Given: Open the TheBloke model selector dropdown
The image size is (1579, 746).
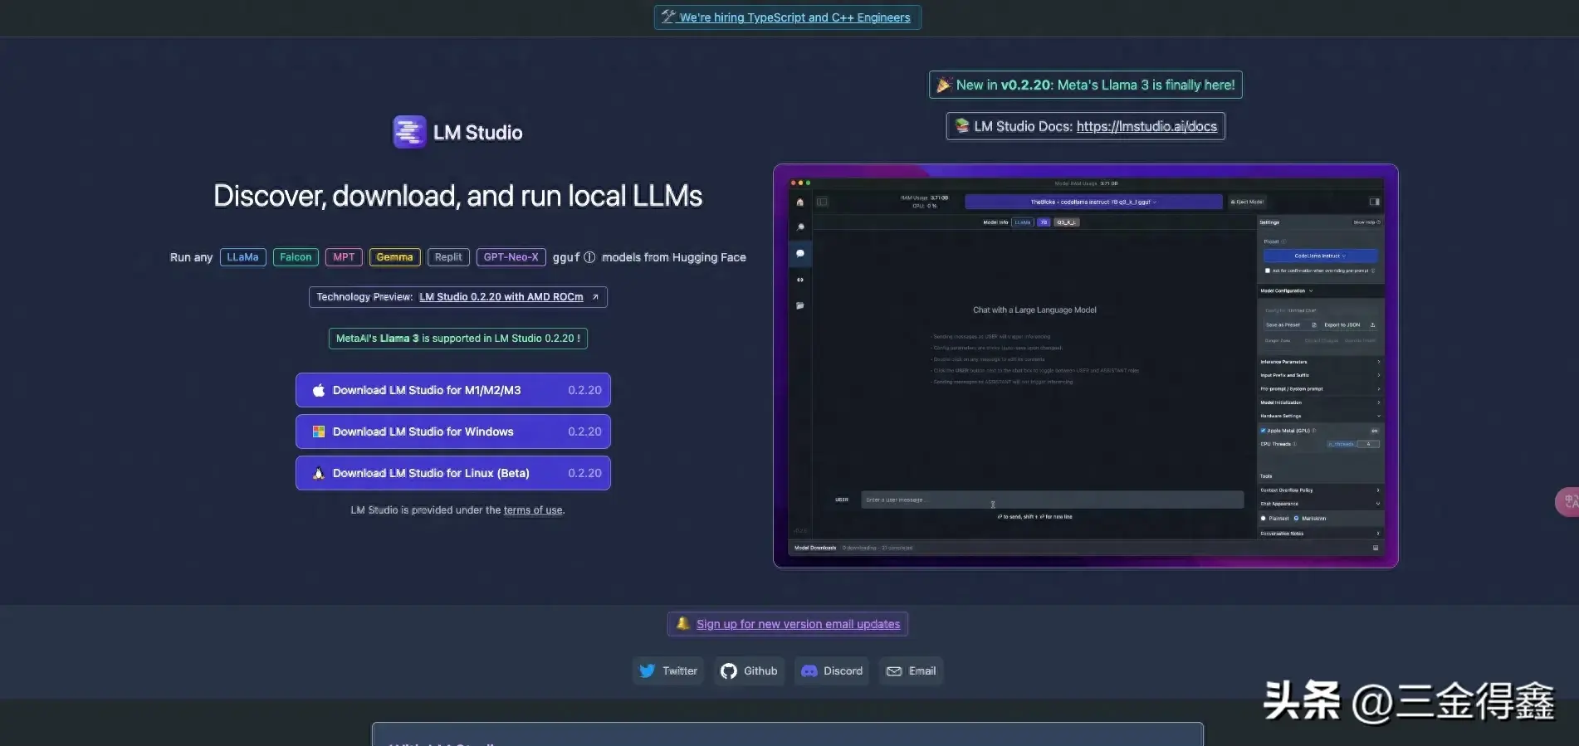Looking at the screenshot, I should (x=1093, y=202).
